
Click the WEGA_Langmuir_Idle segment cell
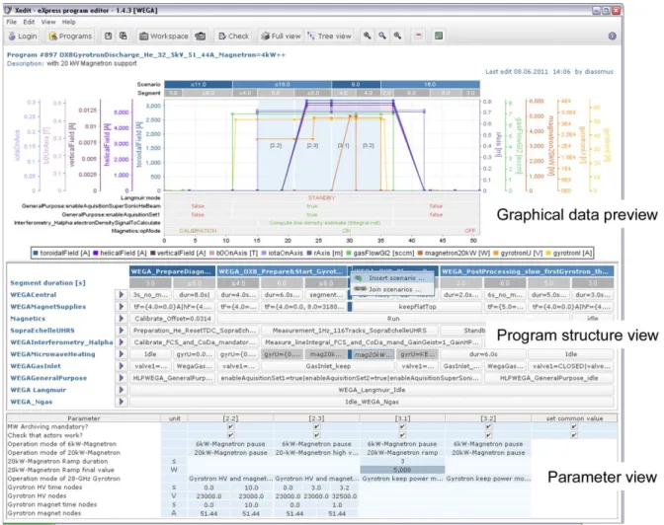[x=372, y=390]
